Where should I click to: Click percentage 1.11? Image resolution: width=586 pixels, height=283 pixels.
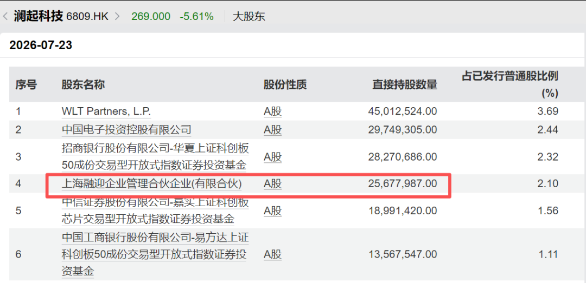(x=548, y=255)
